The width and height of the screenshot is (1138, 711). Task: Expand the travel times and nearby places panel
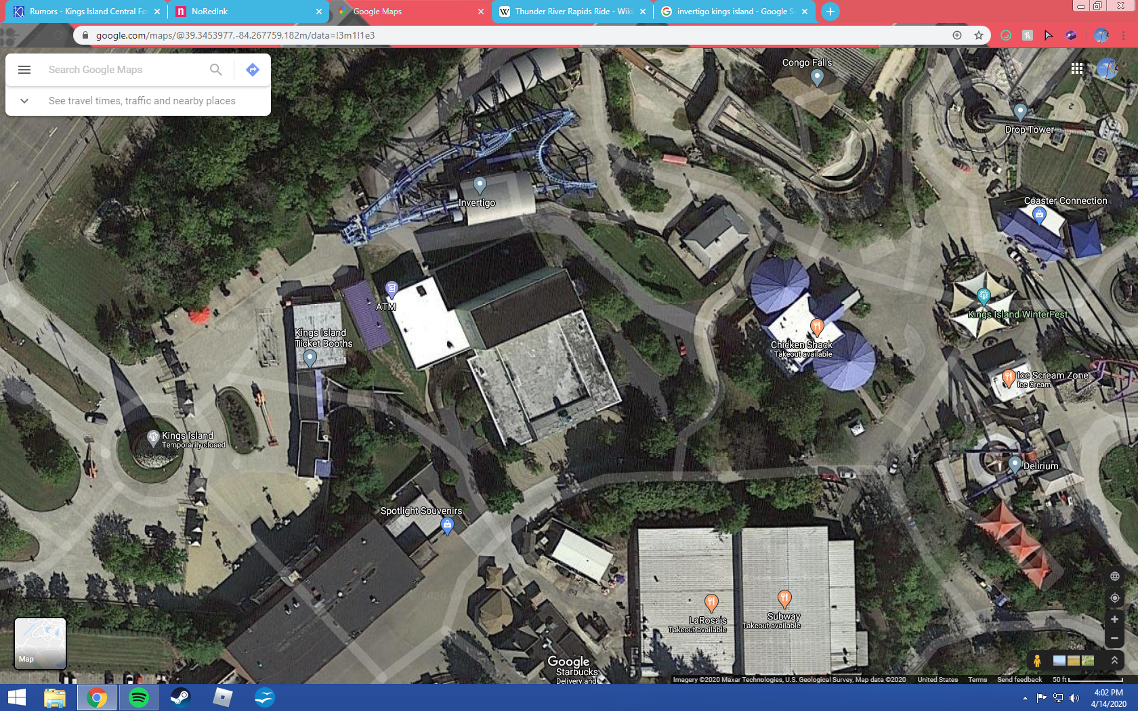tap(24, 101)
